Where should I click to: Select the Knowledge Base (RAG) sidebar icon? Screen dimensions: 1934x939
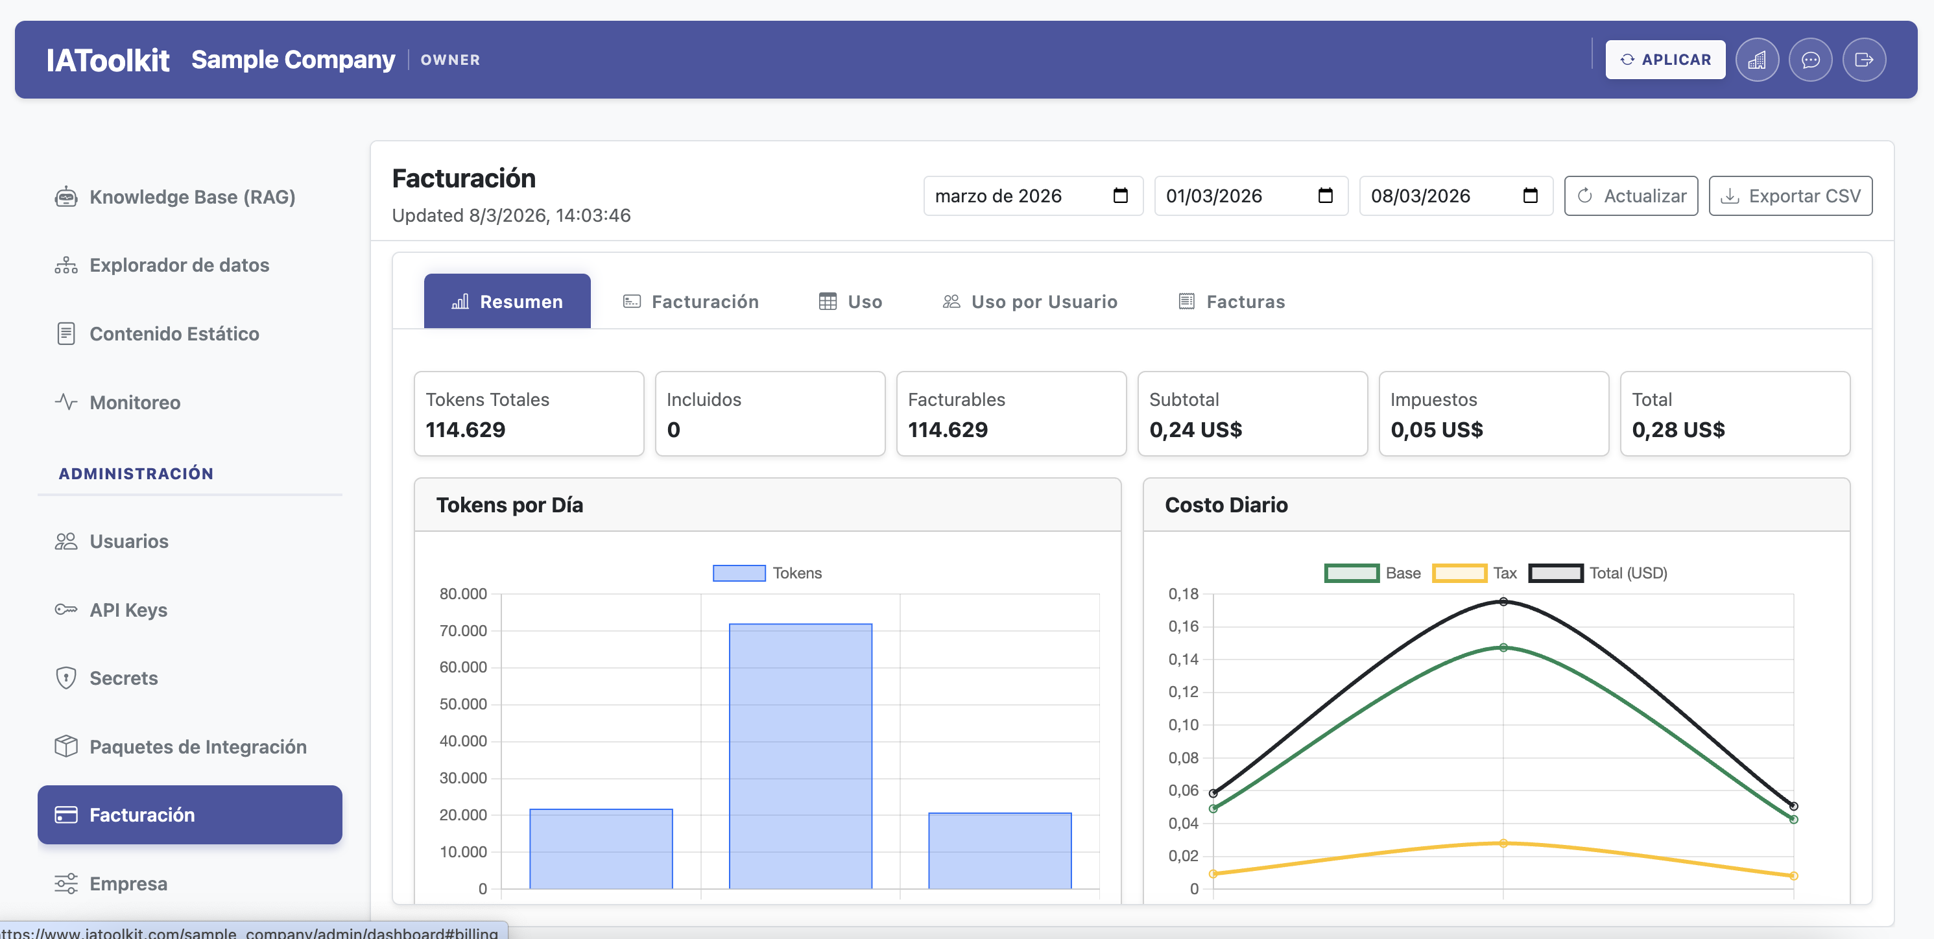coord(66,196)
